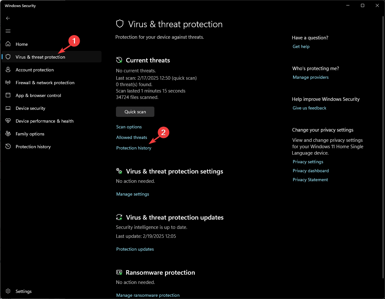Click the Device performance heart icon
Screen dimensions: 385x299
coord(8,121)
